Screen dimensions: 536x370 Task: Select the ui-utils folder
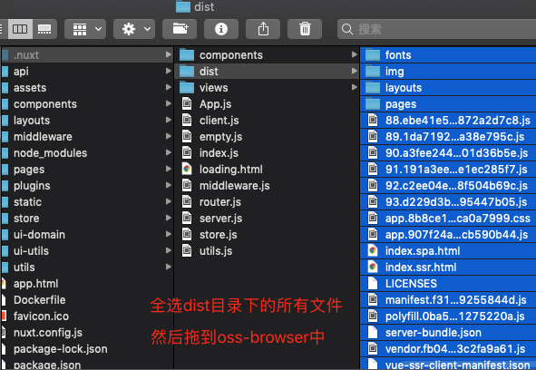click(87, 251)
